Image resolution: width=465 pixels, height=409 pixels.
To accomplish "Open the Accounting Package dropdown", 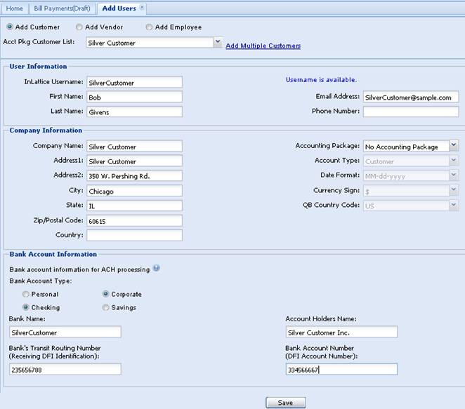I will click(x=453, y=146).
